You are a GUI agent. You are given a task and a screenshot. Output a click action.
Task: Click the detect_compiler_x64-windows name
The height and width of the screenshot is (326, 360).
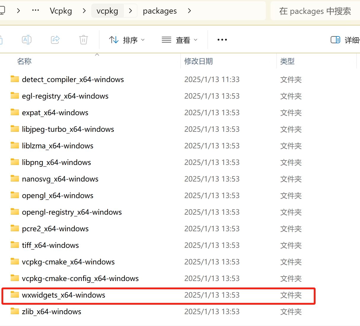tap(73, 80)
